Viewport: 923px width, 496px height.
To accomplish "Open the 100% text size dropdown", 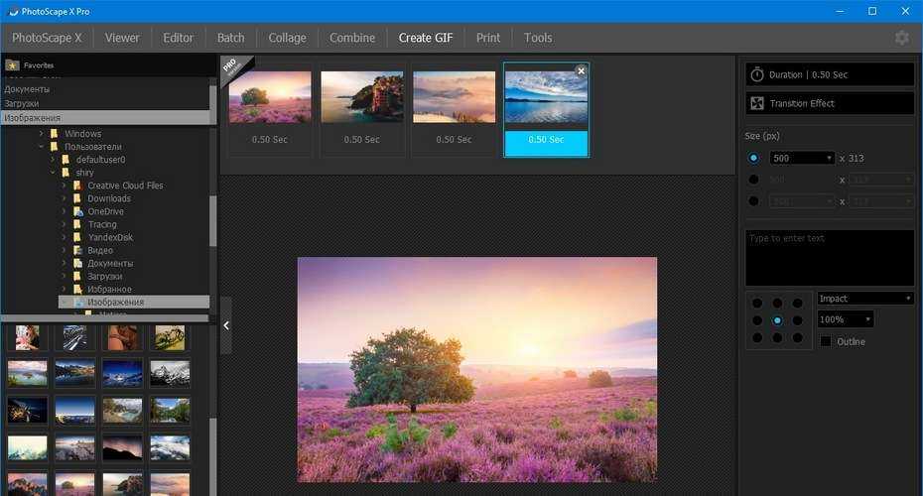I will pyautogui.click(x=845, y=319).
